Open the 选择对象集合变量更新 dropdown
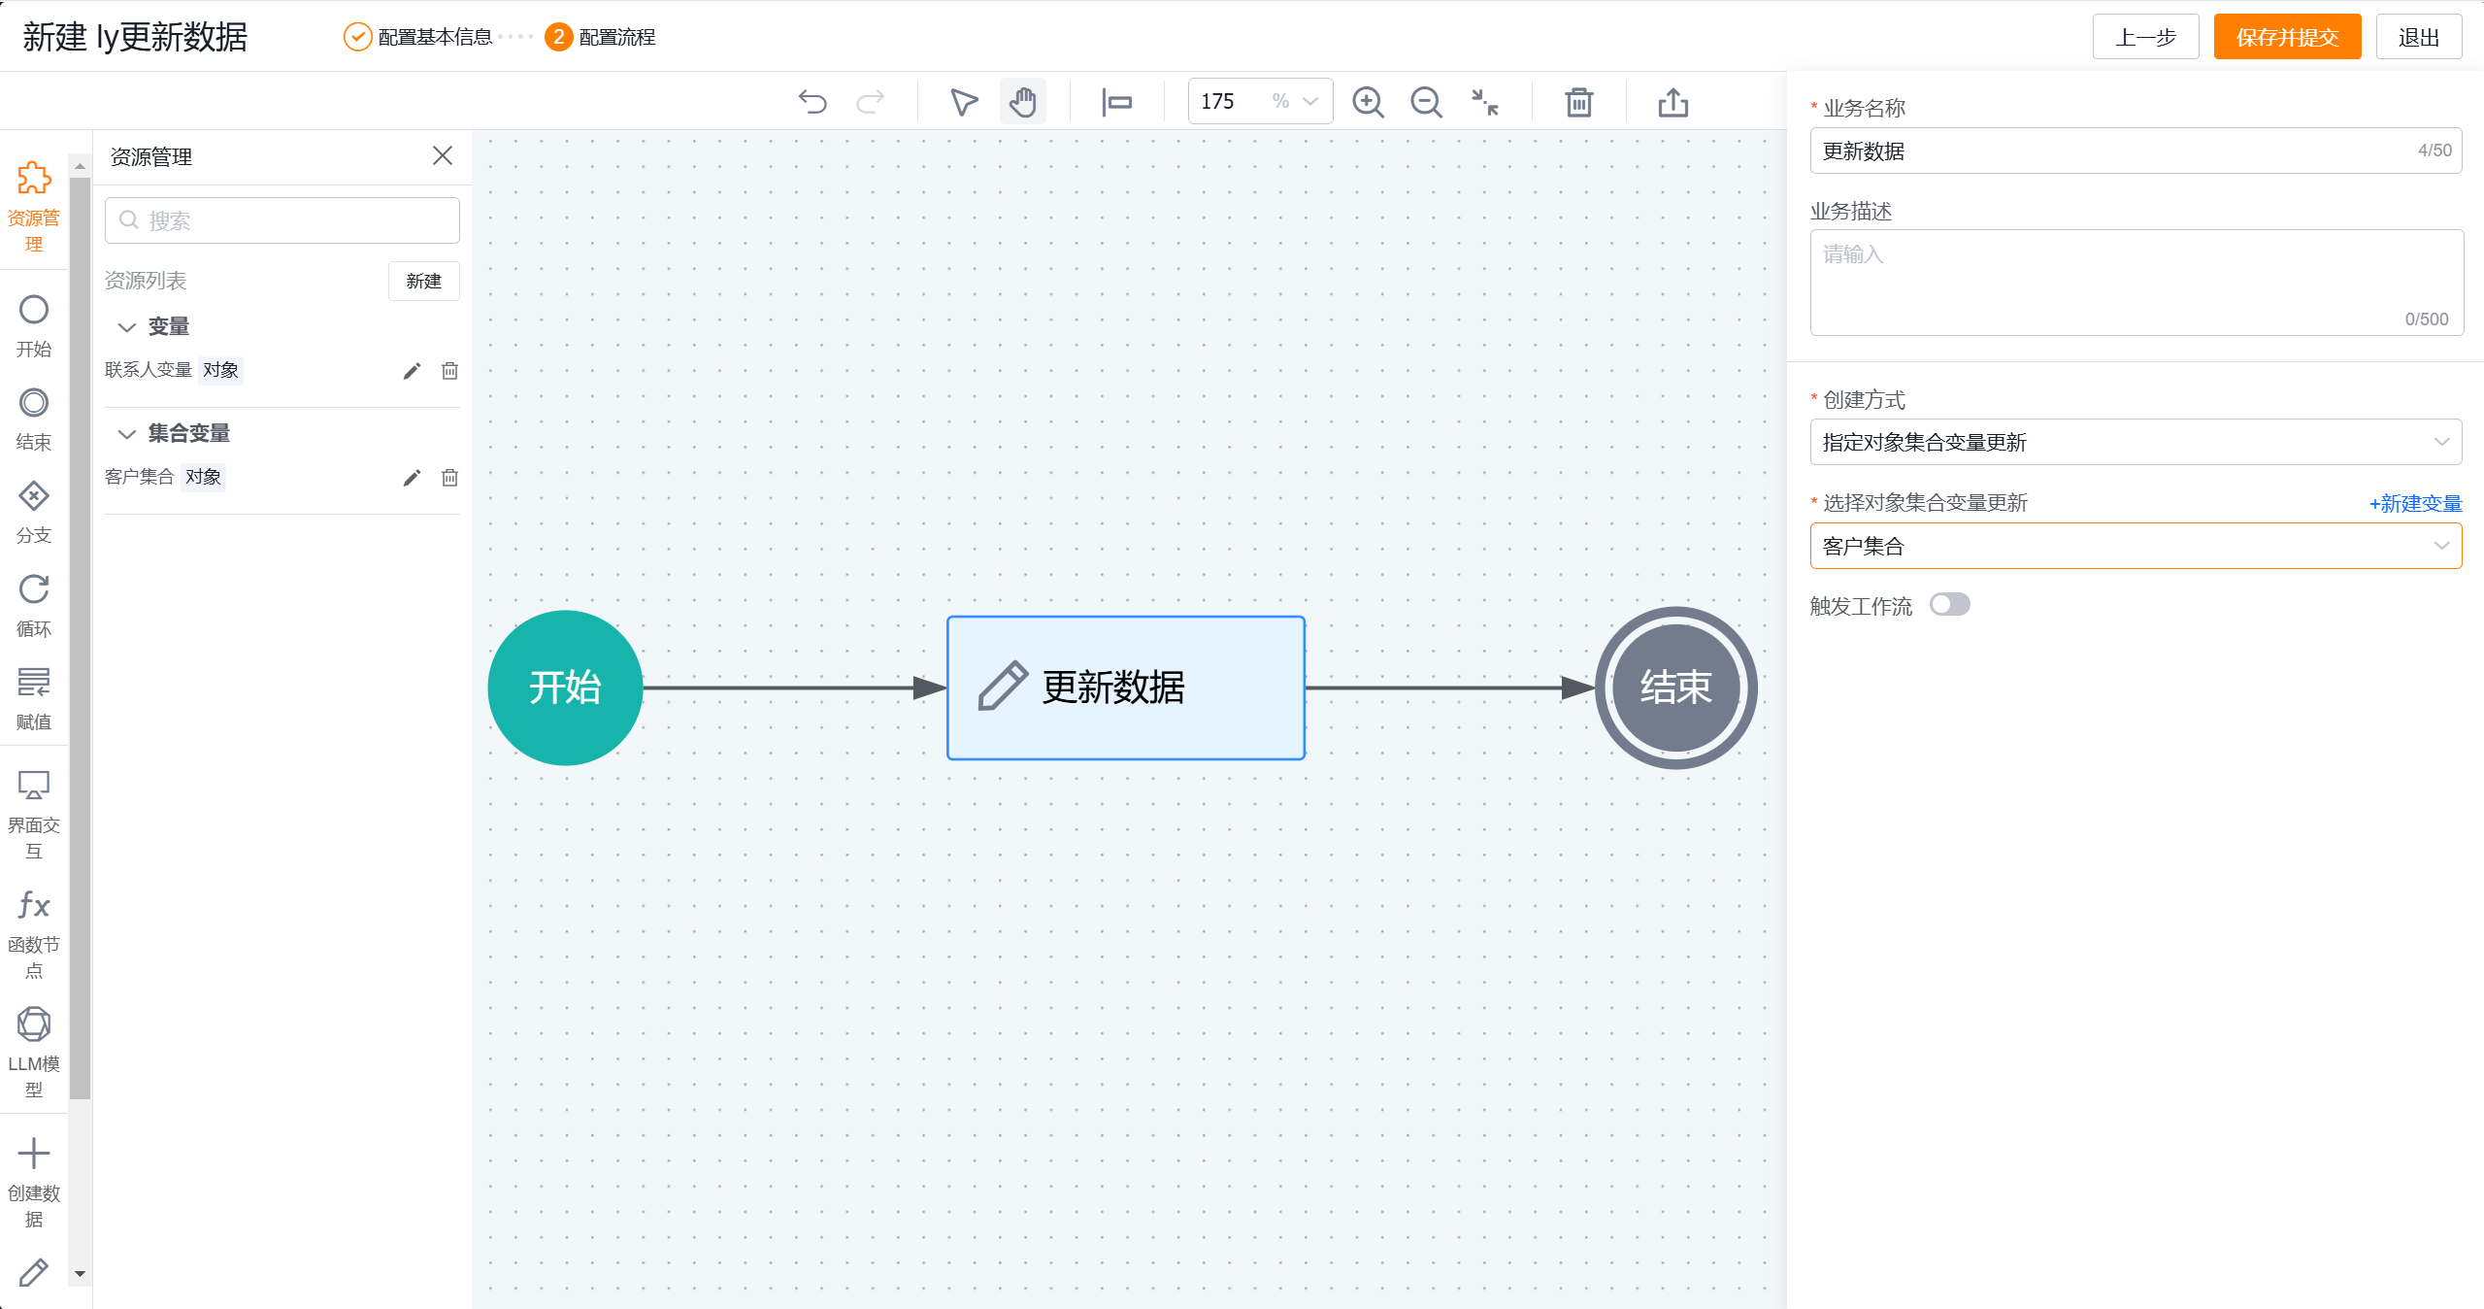 pos(2136,546)
